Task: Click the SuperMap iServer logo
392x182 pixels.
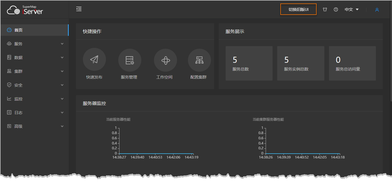Action: point(25,10)
